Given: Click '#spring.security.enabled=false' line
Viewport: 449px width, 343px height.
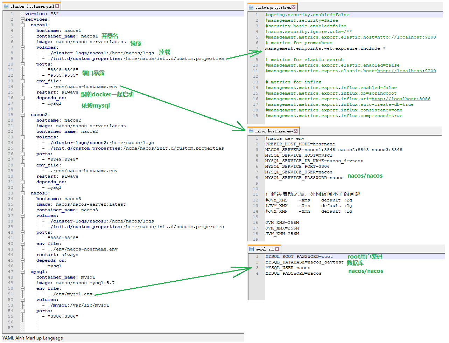Looking at the screenshot, I should click(x=307, y=15).
